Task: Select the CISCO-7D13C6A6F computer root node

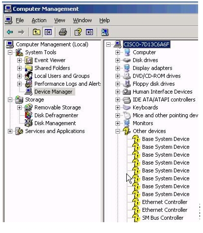Action: (x=146, y=44)
